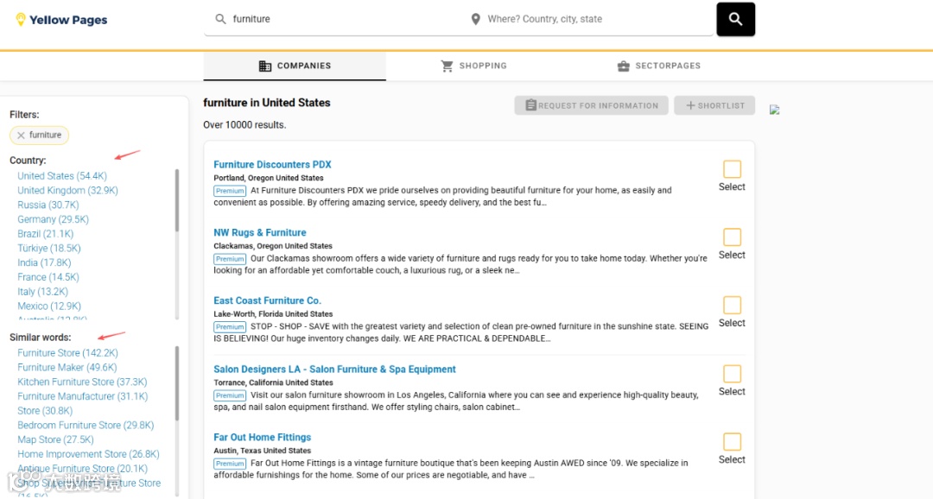Click the Country list scrollbar
933x499 pixels.
point(177,199)
